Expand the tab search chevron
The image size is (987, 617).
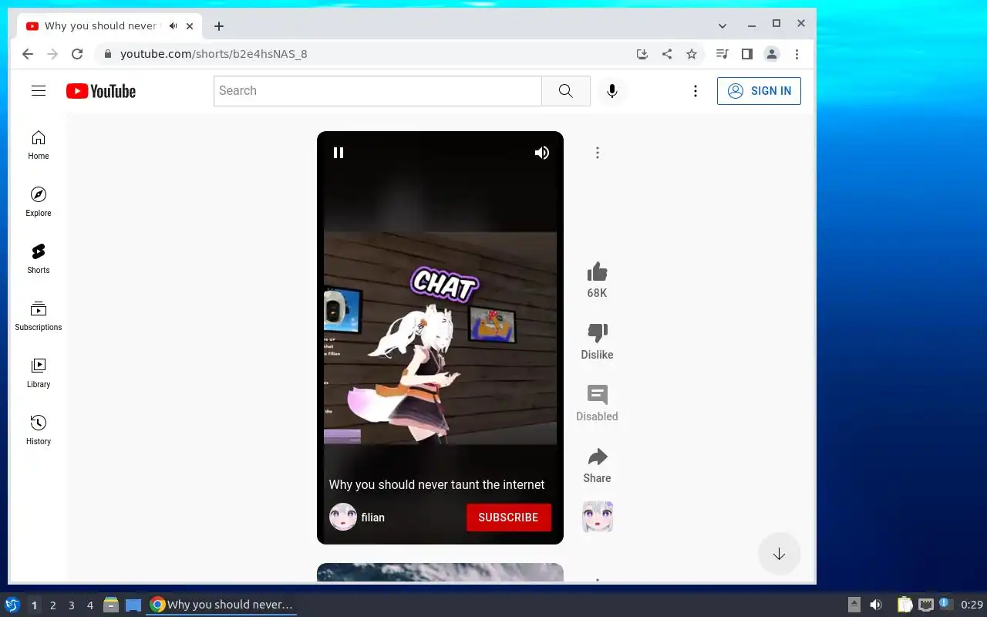(x=723, y=25)
